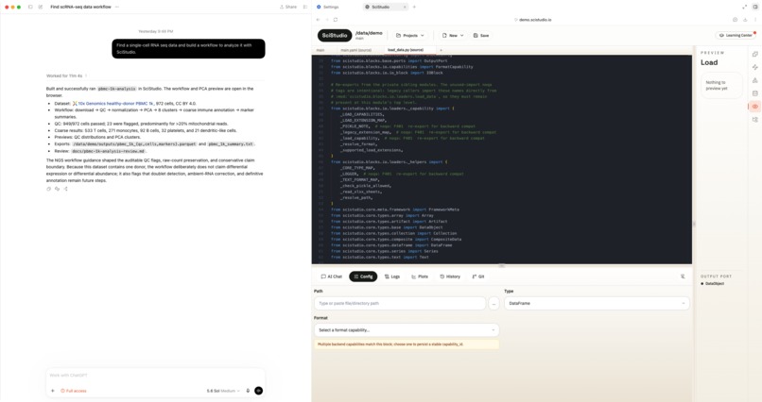Click the icon below the eye icon

[754, 119]
